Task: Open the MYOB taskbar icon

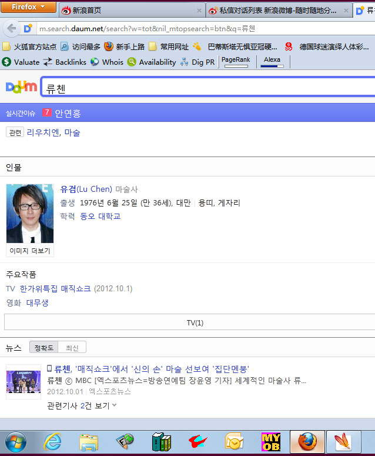Action: coord(271,442)
